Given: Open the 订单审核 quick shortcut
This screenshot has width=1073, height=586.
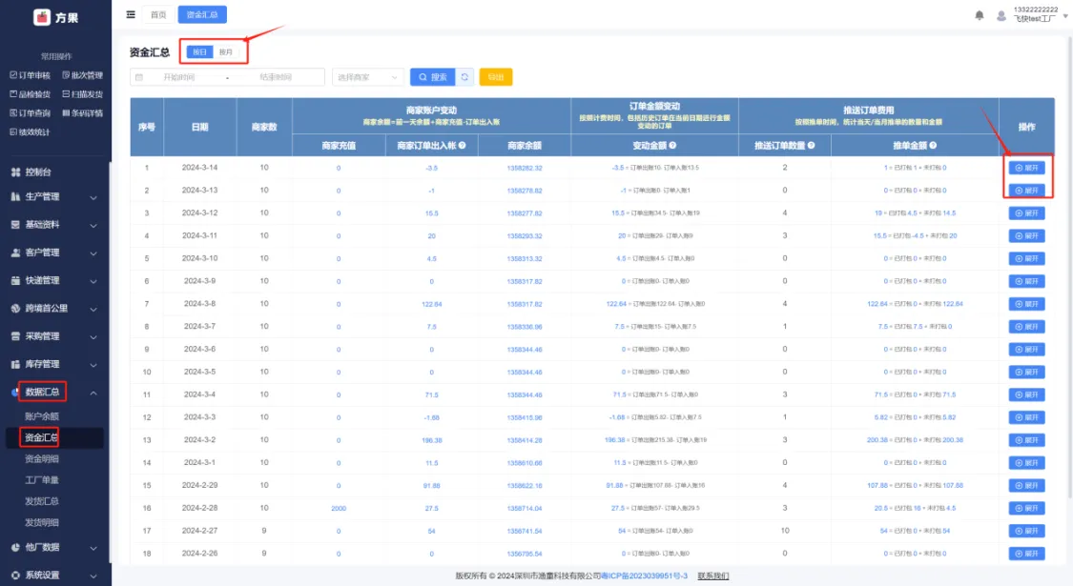Looking at the screenshot, I should tap(30, 75).
